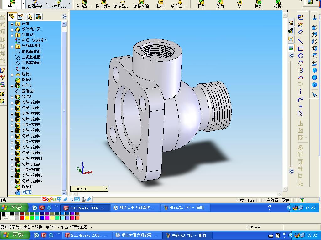
Task: Click the Normal To view icon
Action: (314, 18)
